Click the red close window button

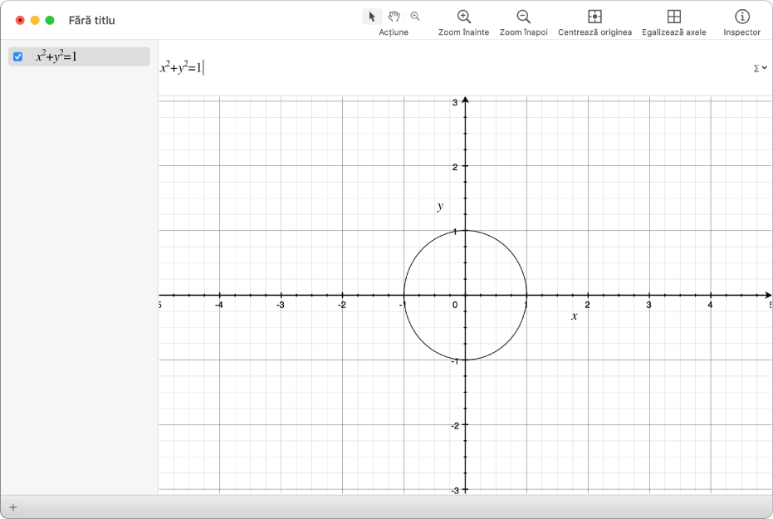click(x=20, y=20)
